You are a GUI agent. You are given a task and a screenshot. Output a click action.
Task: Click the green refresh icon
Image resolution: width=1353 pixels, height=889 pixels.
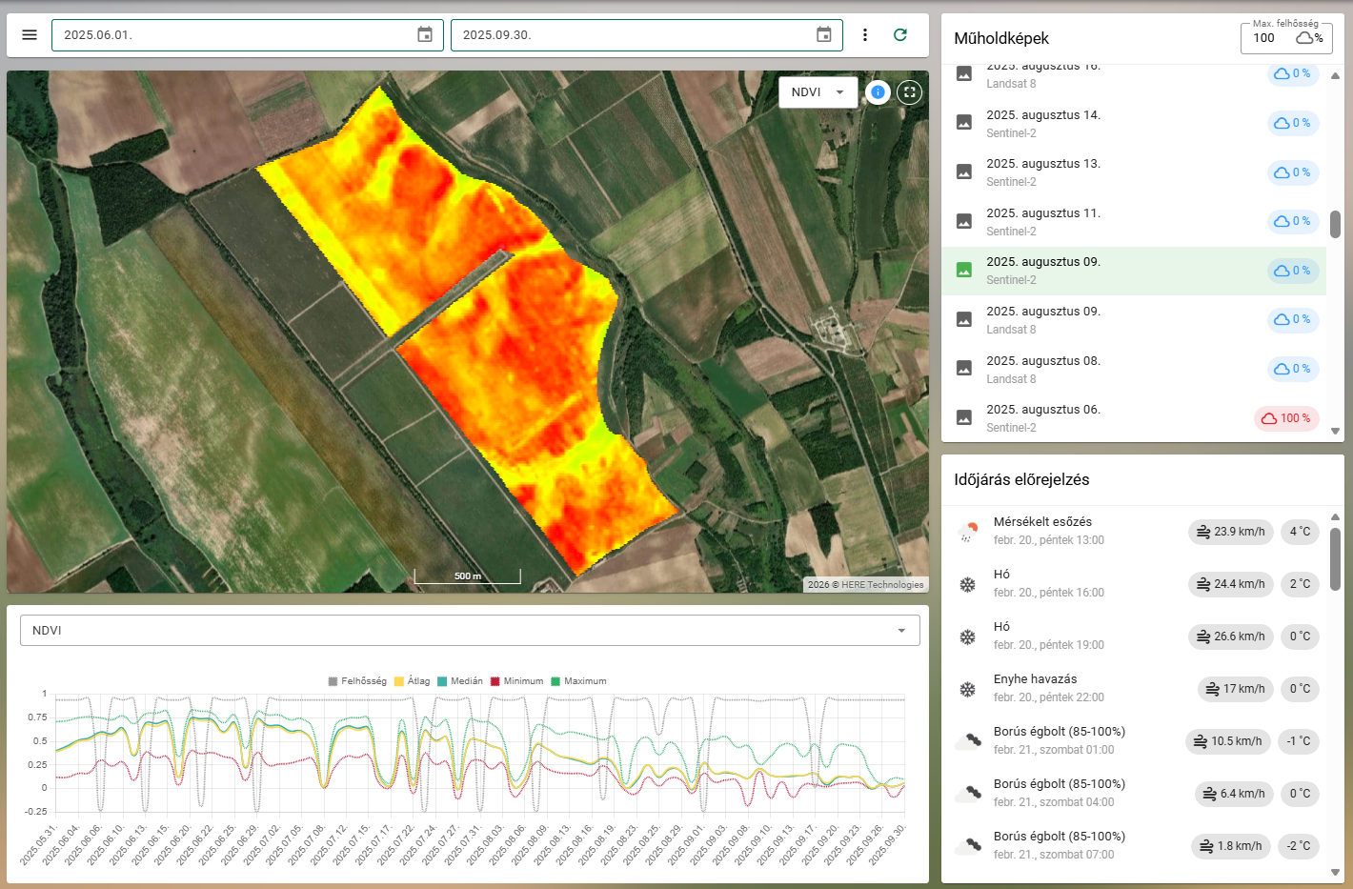(900, 35)
